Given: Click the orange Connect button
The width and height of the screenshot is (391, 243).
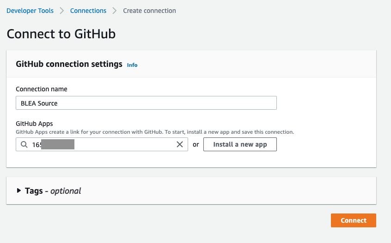Looking at the screenshot, I should pos(354,220).
